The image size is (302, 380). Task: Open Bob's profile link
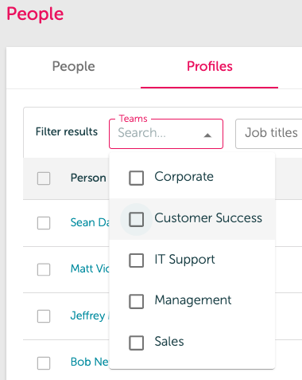coord(90,362)
